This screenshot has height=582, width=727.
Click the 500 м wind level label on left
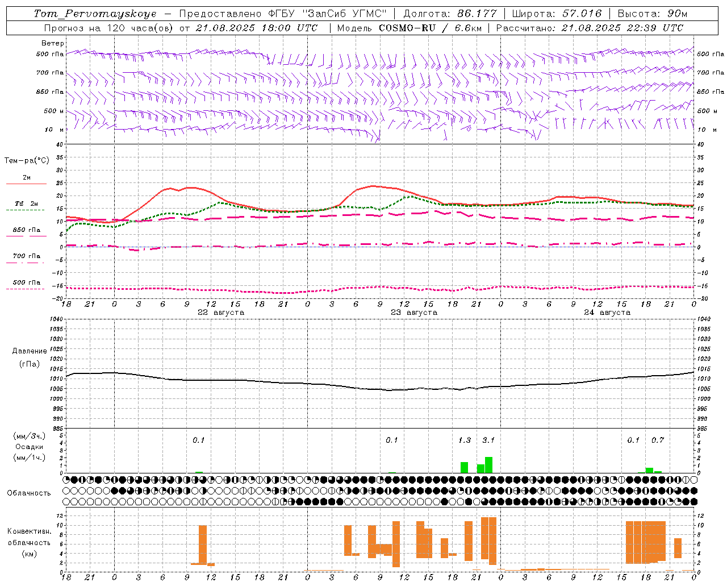(x=54, y=111)
